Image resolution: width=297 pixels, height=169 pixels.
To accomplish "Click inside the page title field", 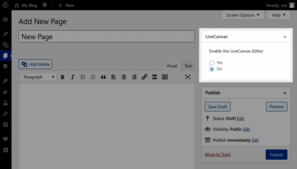I will pos(106,36).
